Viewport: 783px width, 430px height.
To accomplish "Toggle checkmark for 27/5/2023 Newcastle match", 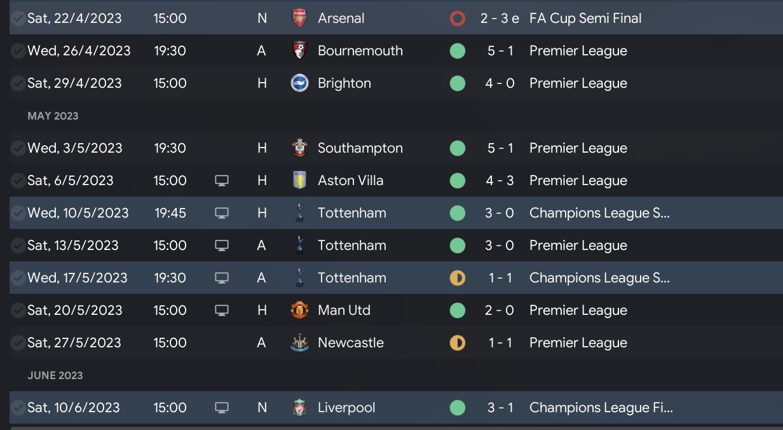I will tap(18, 343).
